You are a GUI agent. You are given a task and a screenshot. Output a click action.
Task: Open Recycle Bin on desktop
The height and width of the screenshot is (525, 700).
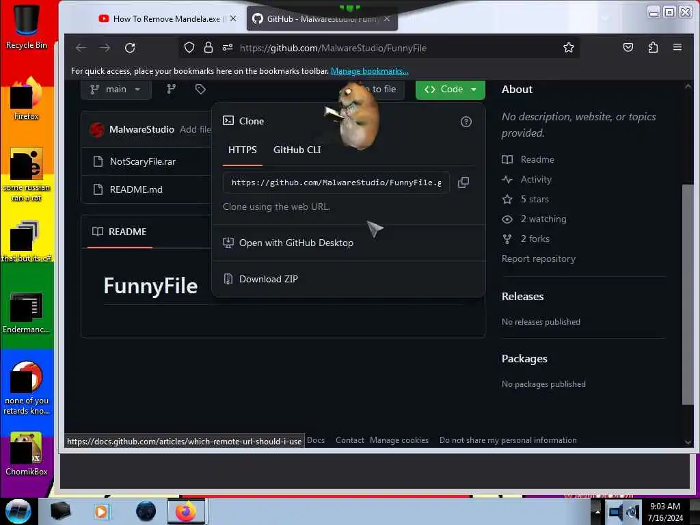point(27,26)
